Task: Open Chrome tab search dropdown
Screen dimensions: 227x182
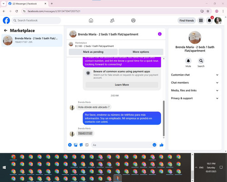Action: pos(3,4)
